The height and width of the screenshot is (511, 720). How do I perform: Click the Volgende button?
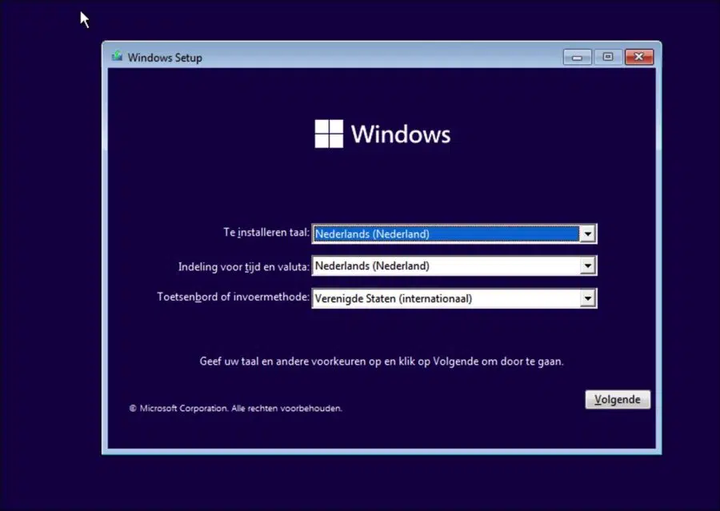point(618,399)
